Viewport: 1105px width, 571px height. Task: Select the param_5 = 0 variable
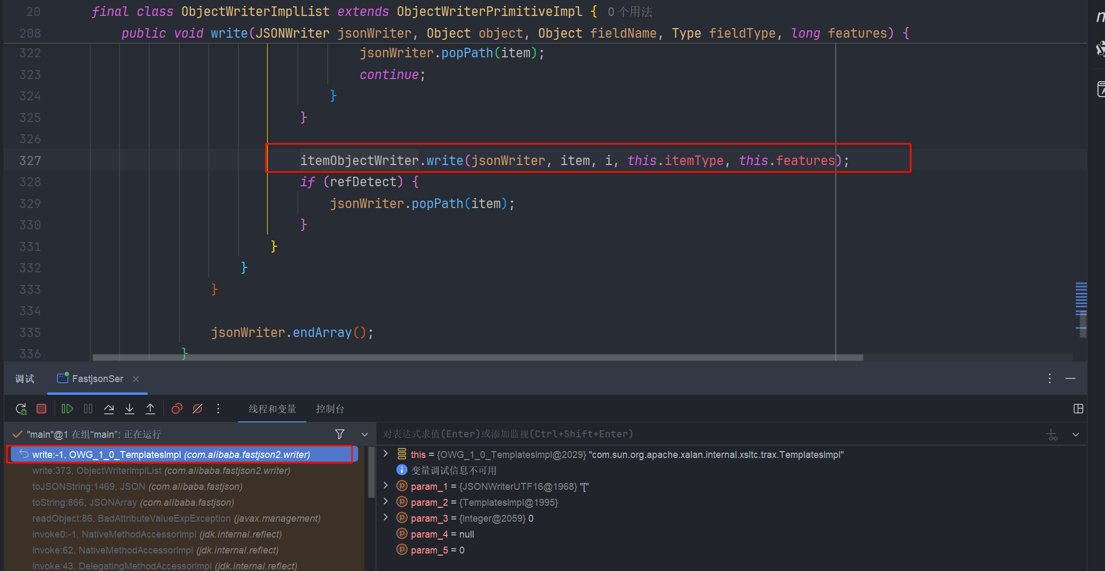[x=438, y=550]
